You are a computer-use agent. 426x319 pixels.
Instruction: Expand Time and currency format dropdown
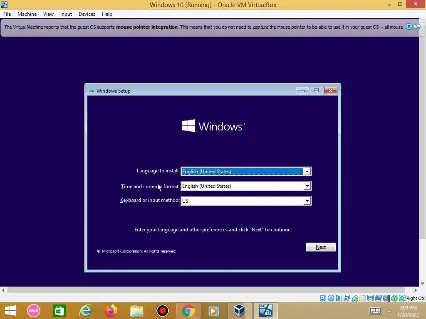pos(307,186)
